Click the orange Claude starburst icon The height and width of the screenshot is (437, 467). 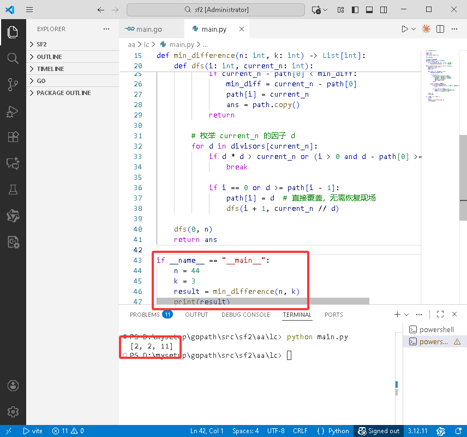[426, 29]
